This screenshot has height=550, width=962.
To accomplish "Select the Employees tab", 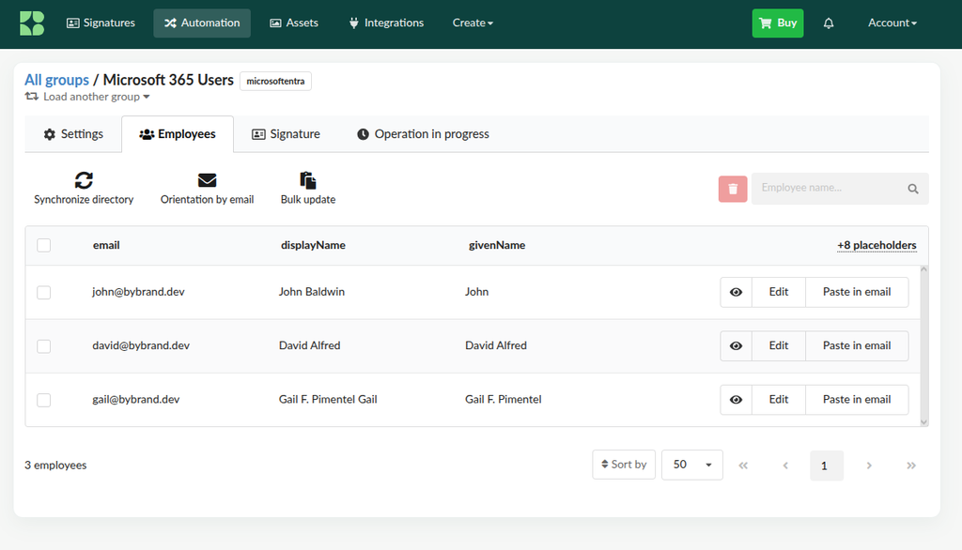I will [x=178, y=134].
